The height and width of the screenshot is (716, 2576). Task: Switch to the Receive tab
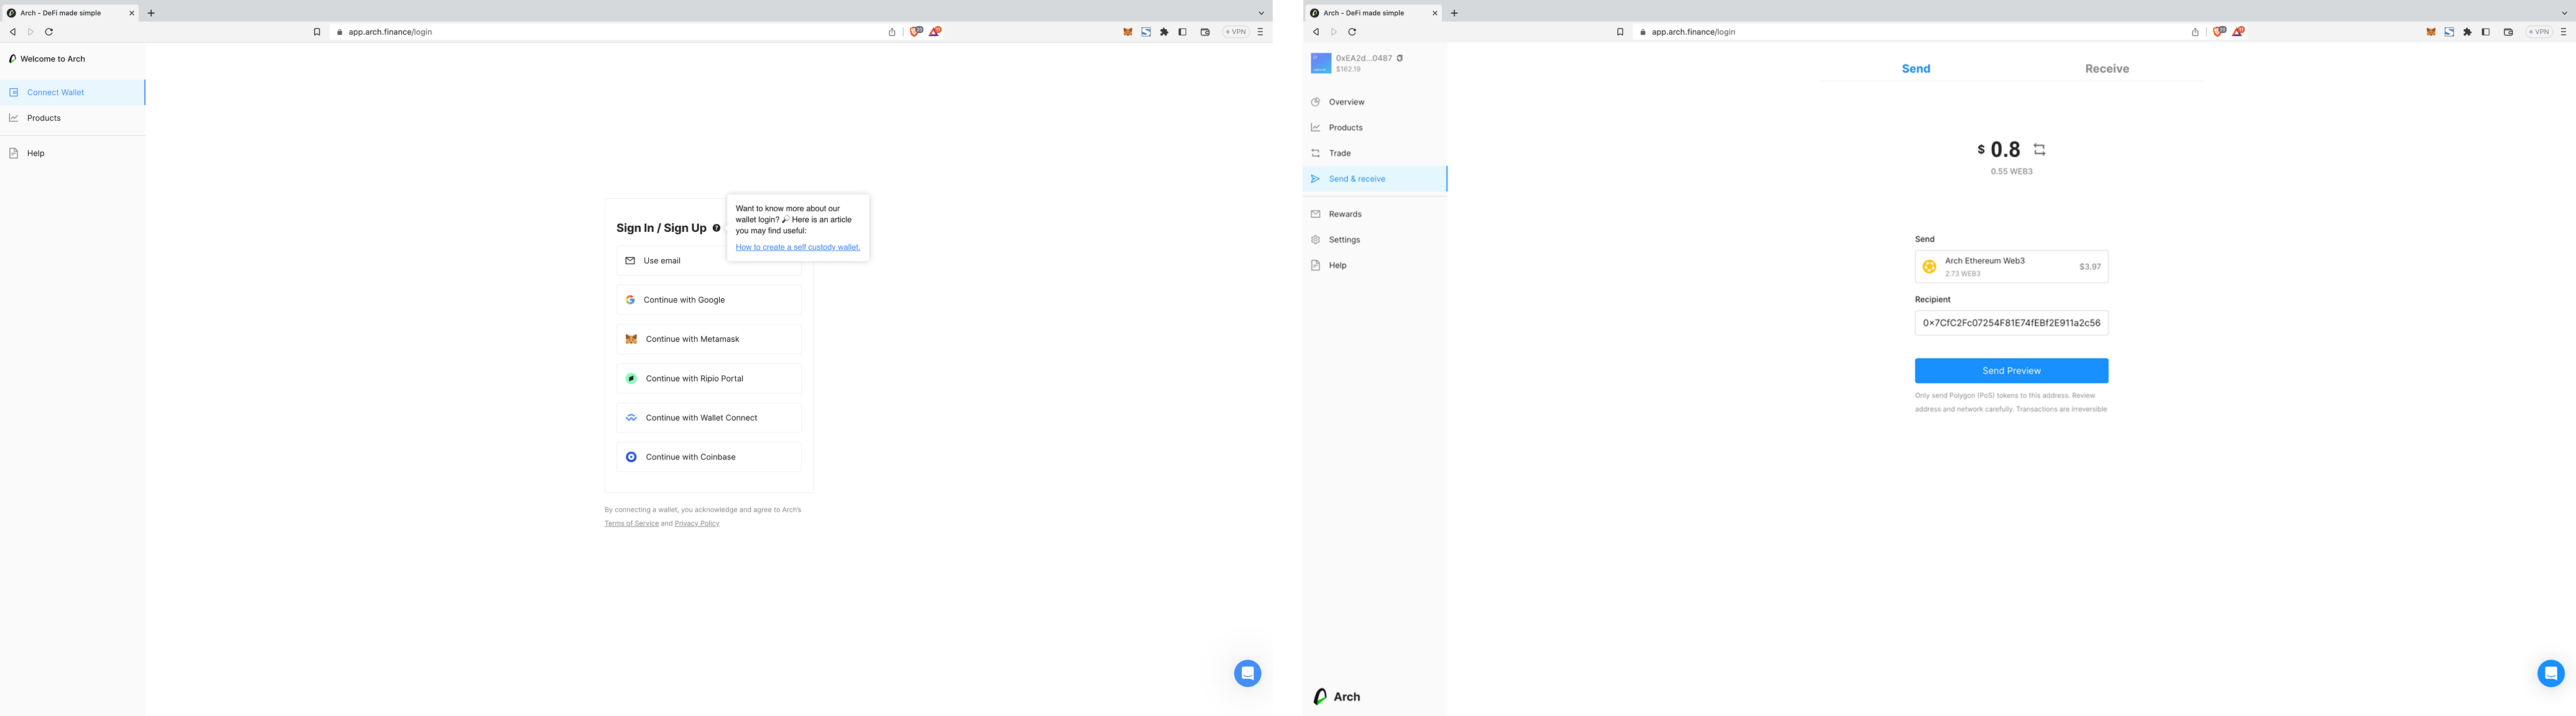2106,69
